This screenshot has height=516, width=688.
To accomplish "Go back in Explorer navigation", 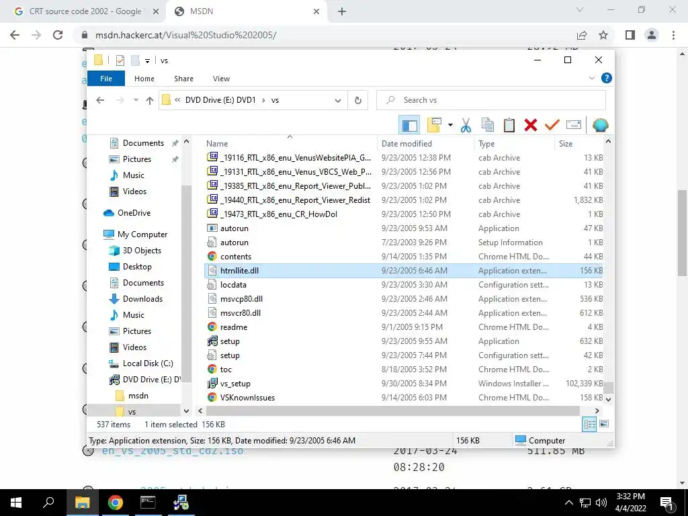I will (100, 100).
